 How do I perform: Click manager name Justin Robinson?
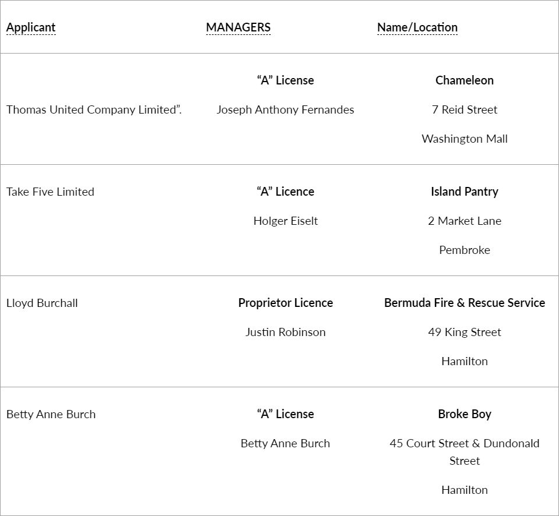click(285, 332)
